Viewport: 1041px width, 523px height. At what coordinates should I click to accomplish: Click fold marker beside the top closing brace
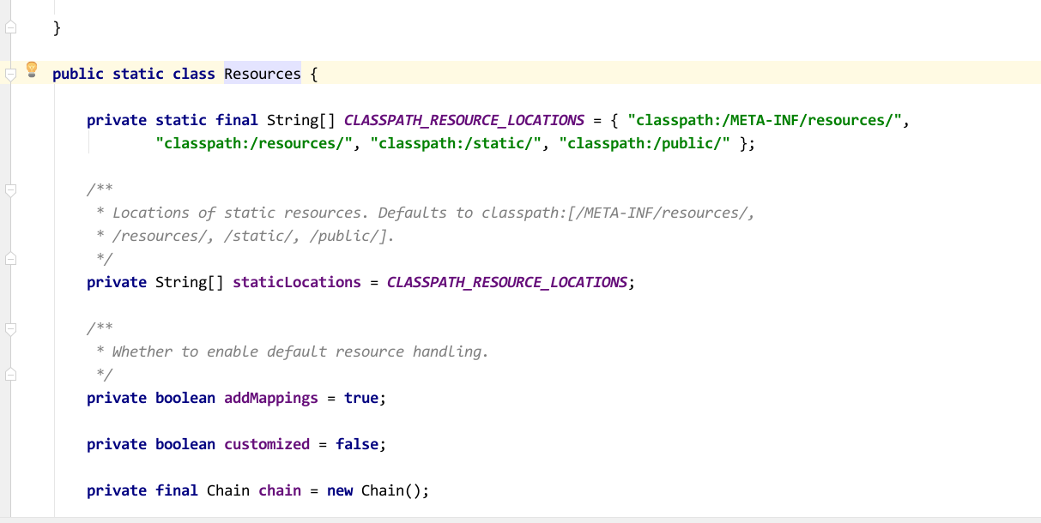(x=10, y=28)
